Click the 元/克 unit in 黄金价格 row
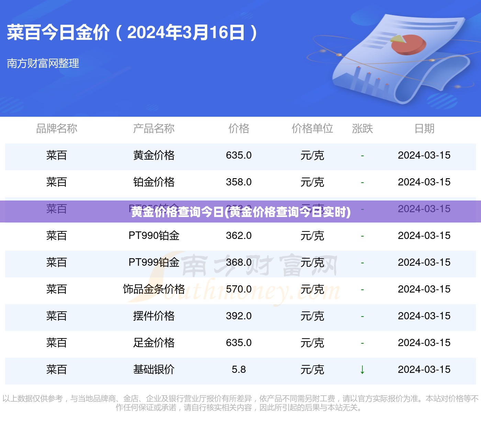The width and height of the screenshot is (481, 423). click(312, 155)
